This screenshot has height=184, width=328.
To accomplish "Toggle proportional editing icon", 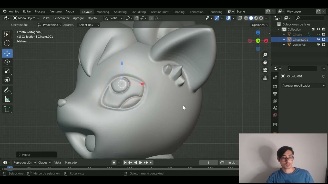I will point(151,18).
